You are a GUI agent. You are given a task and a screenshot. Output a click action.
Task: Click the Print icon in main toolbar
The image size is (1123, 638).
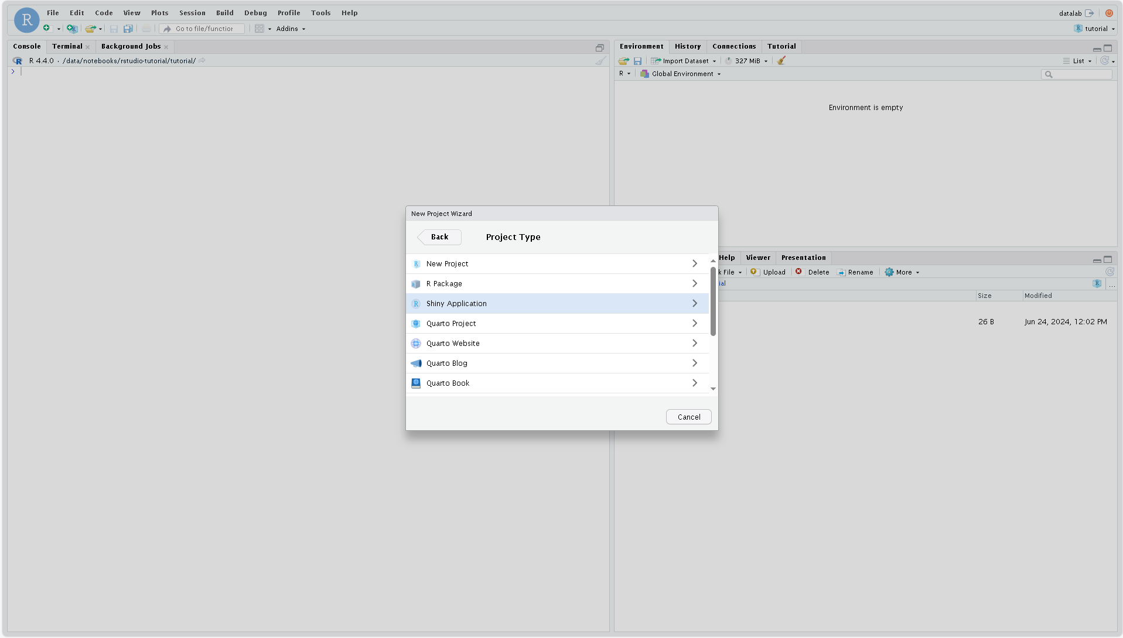146,29
